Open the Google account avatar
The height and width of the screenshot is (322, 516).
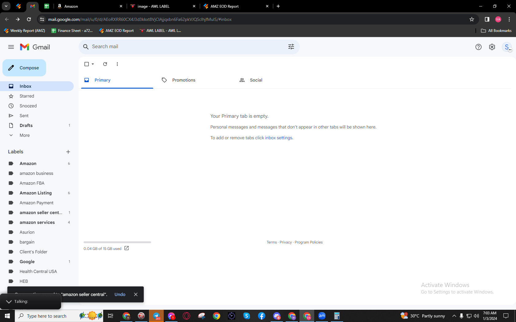507,47
